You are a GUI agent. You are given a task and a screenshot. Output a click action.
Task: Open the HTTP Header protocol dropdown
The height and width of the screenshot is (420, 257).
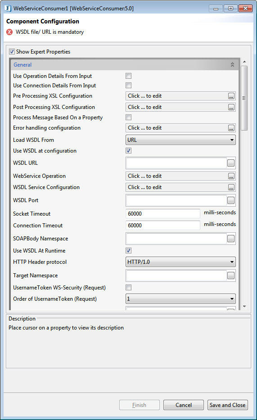(x=180, y=262)
